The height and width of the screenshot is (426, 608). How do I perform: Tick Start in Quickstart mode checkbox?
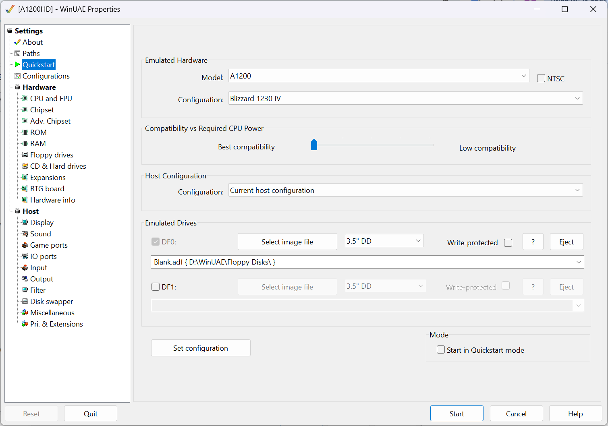(441, 349)
